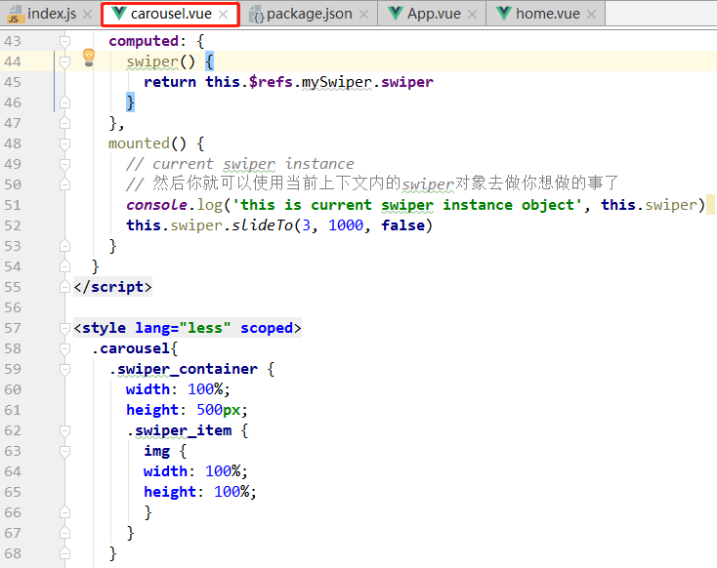
Task: Click line number 51 in the gutter
Action: [x=13, y=205]
